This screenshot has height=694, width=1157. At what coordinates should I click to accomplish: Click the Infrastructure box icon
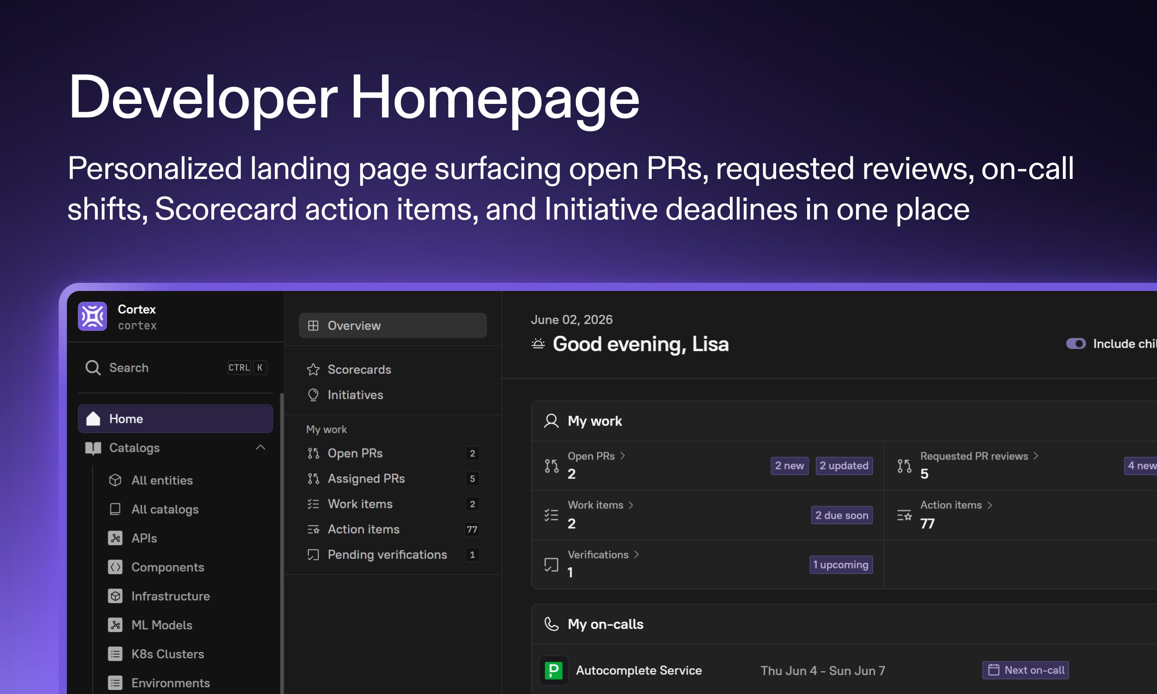(115, 596)
